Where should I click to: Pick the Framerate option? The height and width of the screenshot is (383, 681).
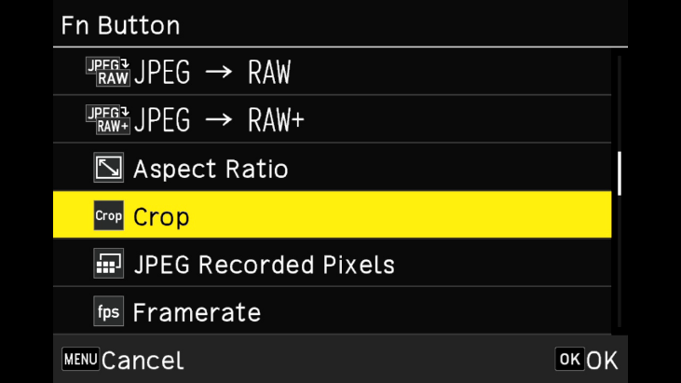197,312
